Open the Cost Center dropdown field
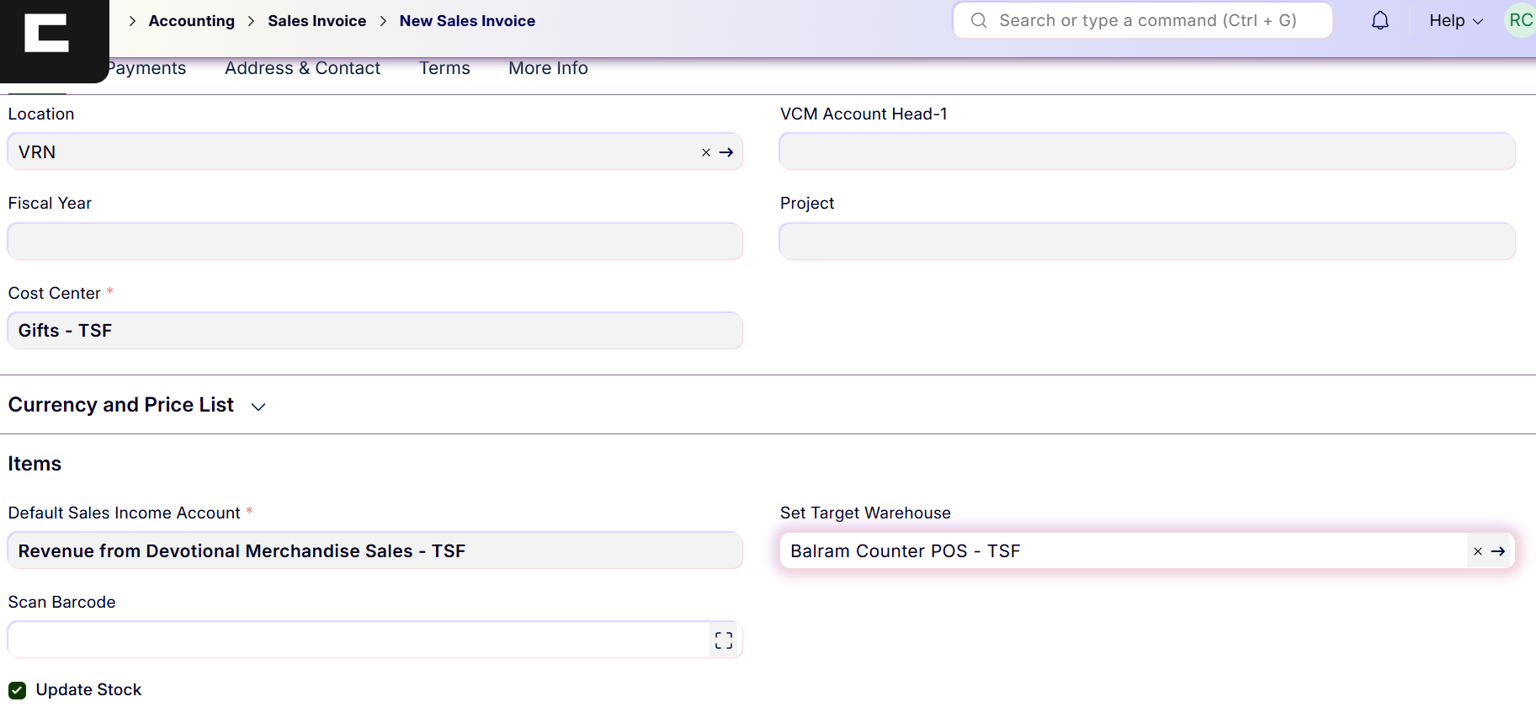Viewport: 1536px width, 707px height. (x=375, y=331)
